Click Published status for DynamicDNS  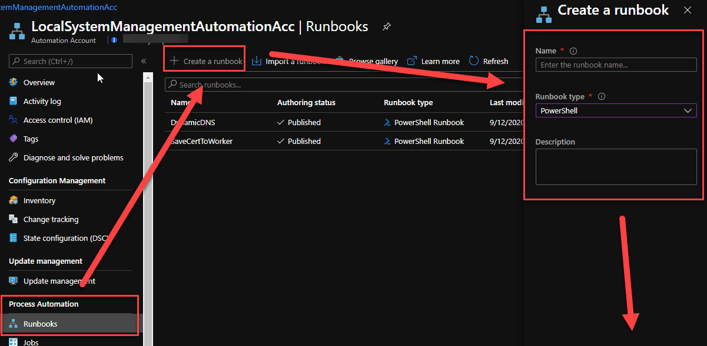[299, 122]
